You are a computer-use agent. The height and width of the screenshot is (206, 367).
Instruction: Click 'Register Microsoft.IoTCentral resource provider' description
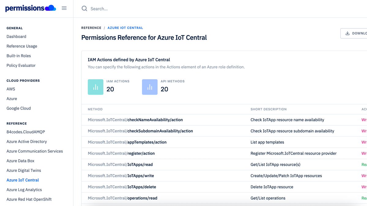click(294, 153)
